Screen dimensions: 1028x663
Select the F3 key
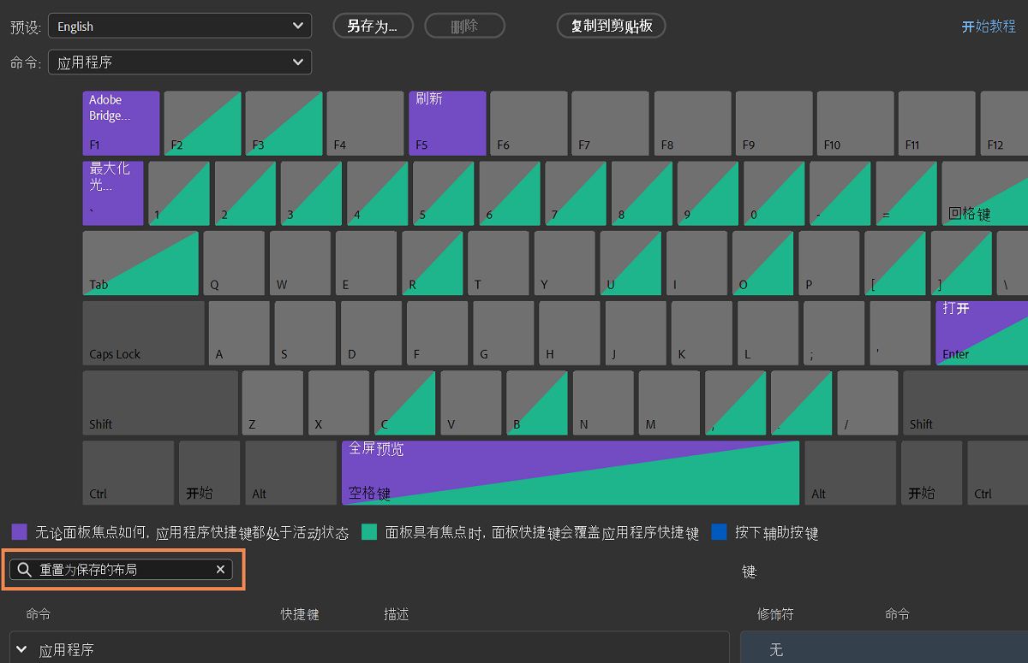[x=284, y=123]
